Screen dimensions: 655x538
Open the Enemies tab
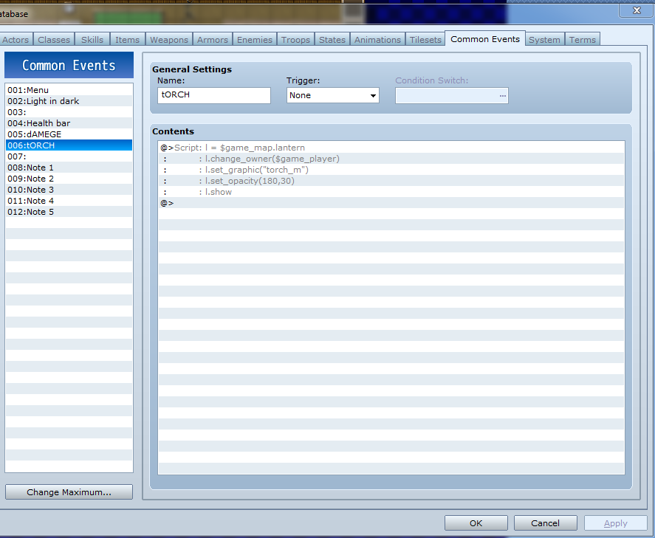255,40
